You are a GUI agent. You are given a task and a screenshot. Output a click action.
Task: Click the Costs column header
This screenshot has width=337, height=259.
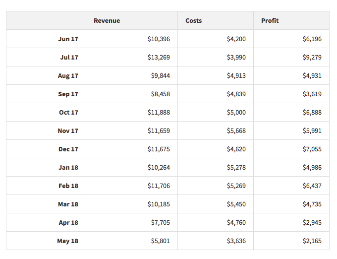pyautogui.click(x=194, y=21)
